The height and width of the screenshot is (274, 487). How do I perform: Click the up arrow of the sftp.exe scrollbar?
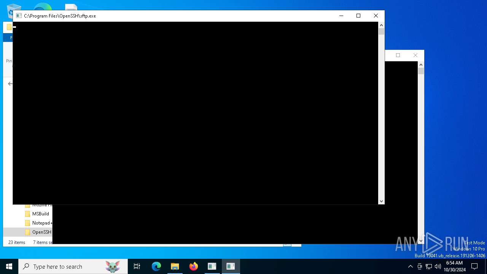click(x=381, y=25)
